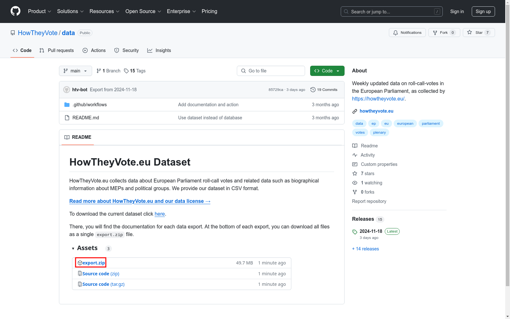The image size is (510, 319).
Task: Select the 'parliament' topic tag
Action: [x=431, y=123]
